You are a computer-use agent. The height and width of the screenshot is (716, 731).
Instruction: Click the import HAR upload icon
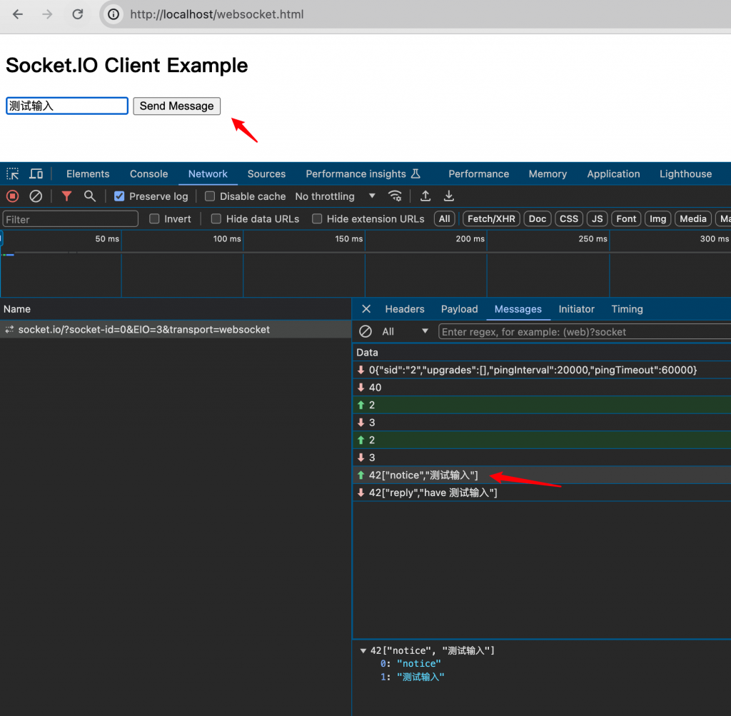point(425,196)
